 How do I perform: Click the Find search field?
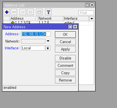point(86,13)
